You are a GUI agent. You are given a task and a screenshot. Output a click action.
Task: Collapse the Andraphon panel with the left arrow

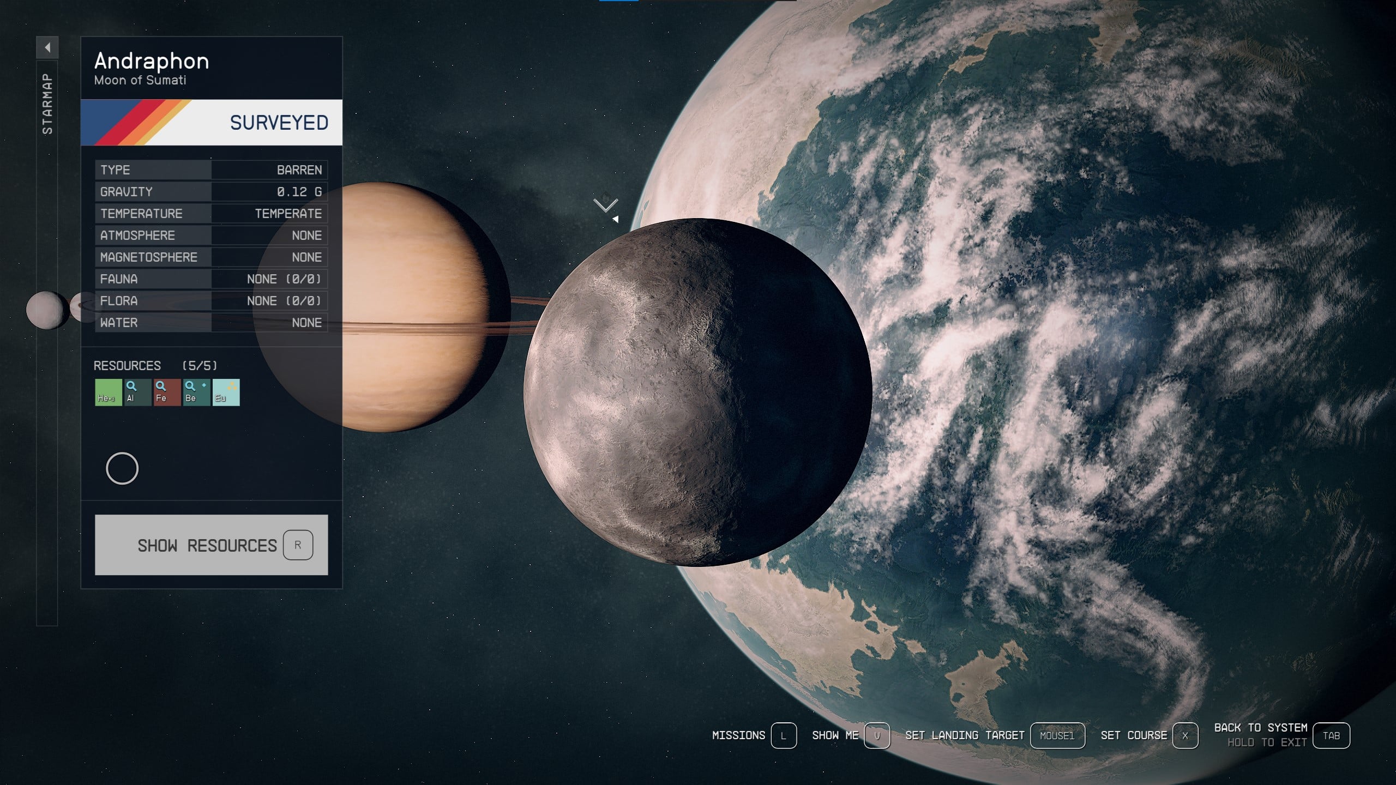click(48, 48)
